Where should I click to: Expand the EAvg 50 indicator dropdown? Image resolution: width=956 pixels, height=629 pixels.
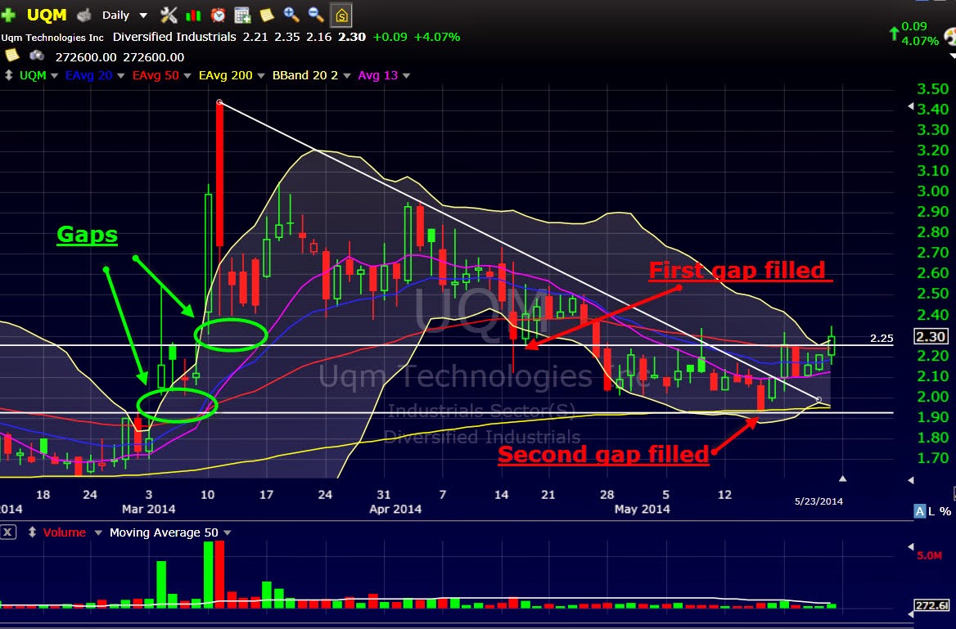187,75
